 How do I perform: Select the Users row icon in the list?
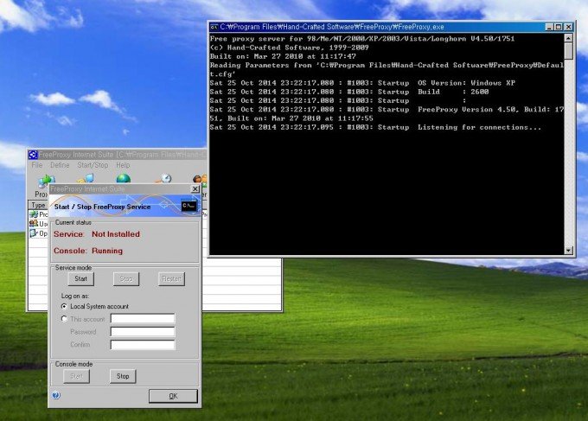coord(34,223)
